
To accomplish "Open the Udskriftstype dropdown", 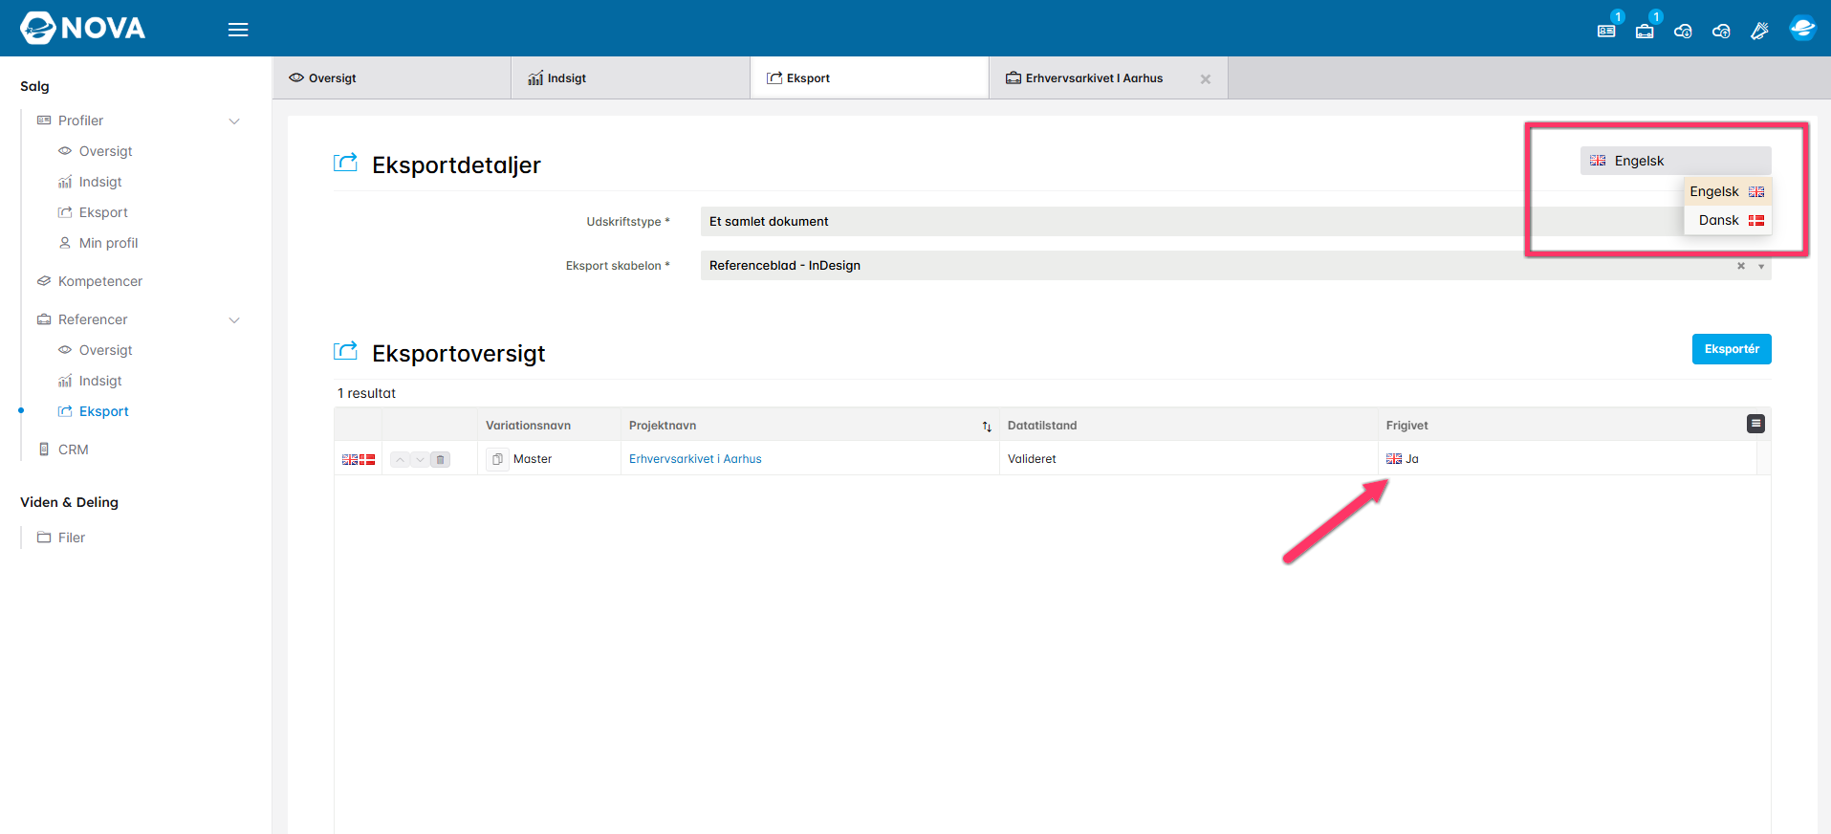I will click(1235, 221).
